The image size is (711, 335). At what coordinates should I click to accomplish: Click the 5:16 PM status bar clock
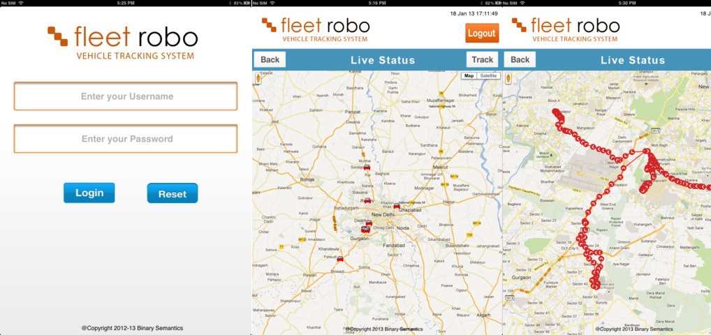click(377, 3)
